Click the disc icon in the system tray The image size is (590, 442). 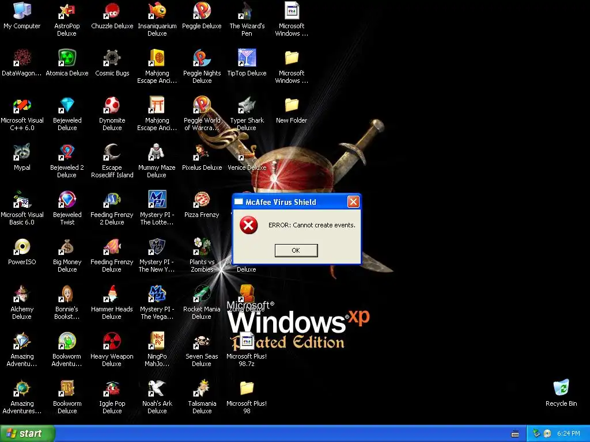(x=547, y=434)
